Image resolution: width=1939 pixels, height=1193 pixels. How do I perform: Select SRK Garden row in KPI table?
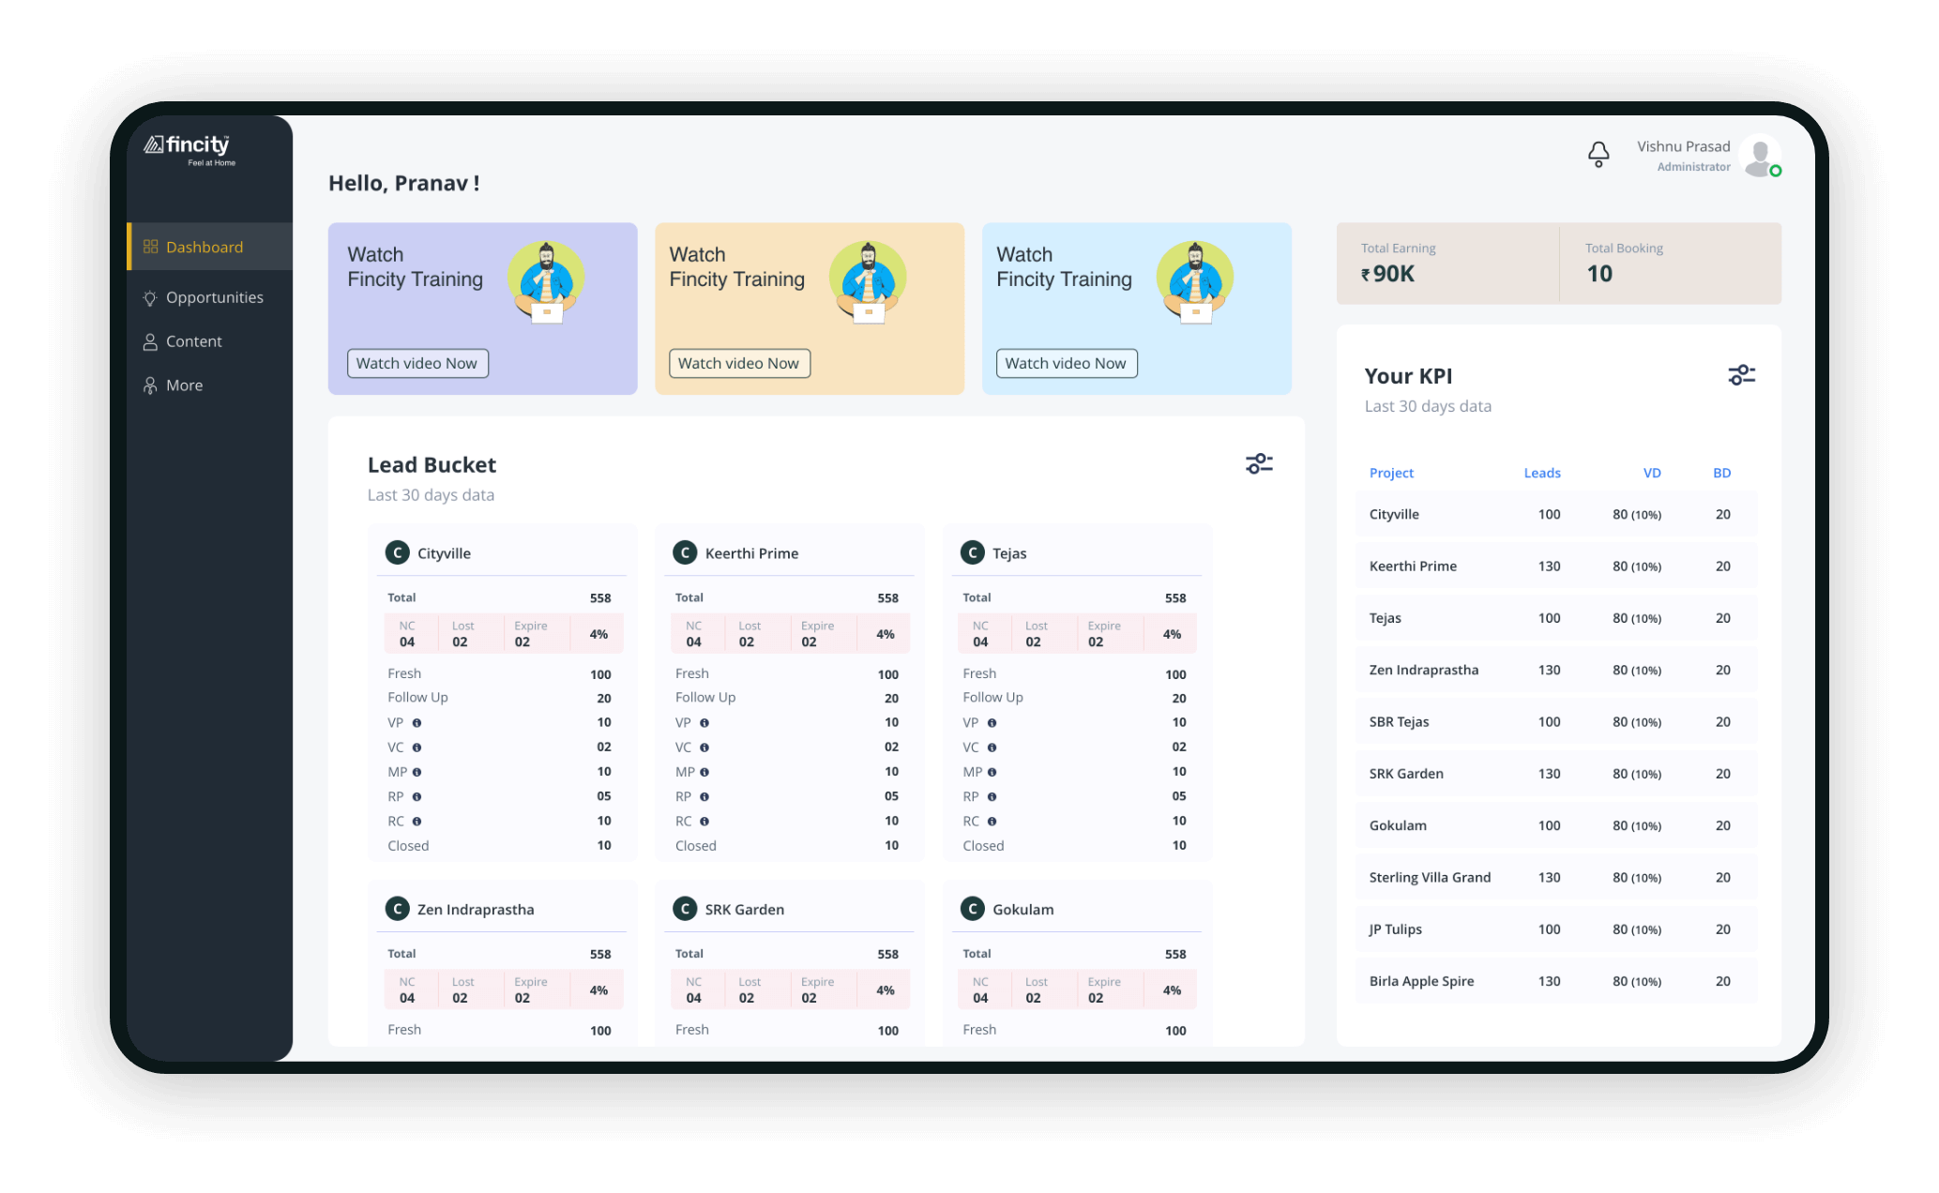pos(1557,774)
